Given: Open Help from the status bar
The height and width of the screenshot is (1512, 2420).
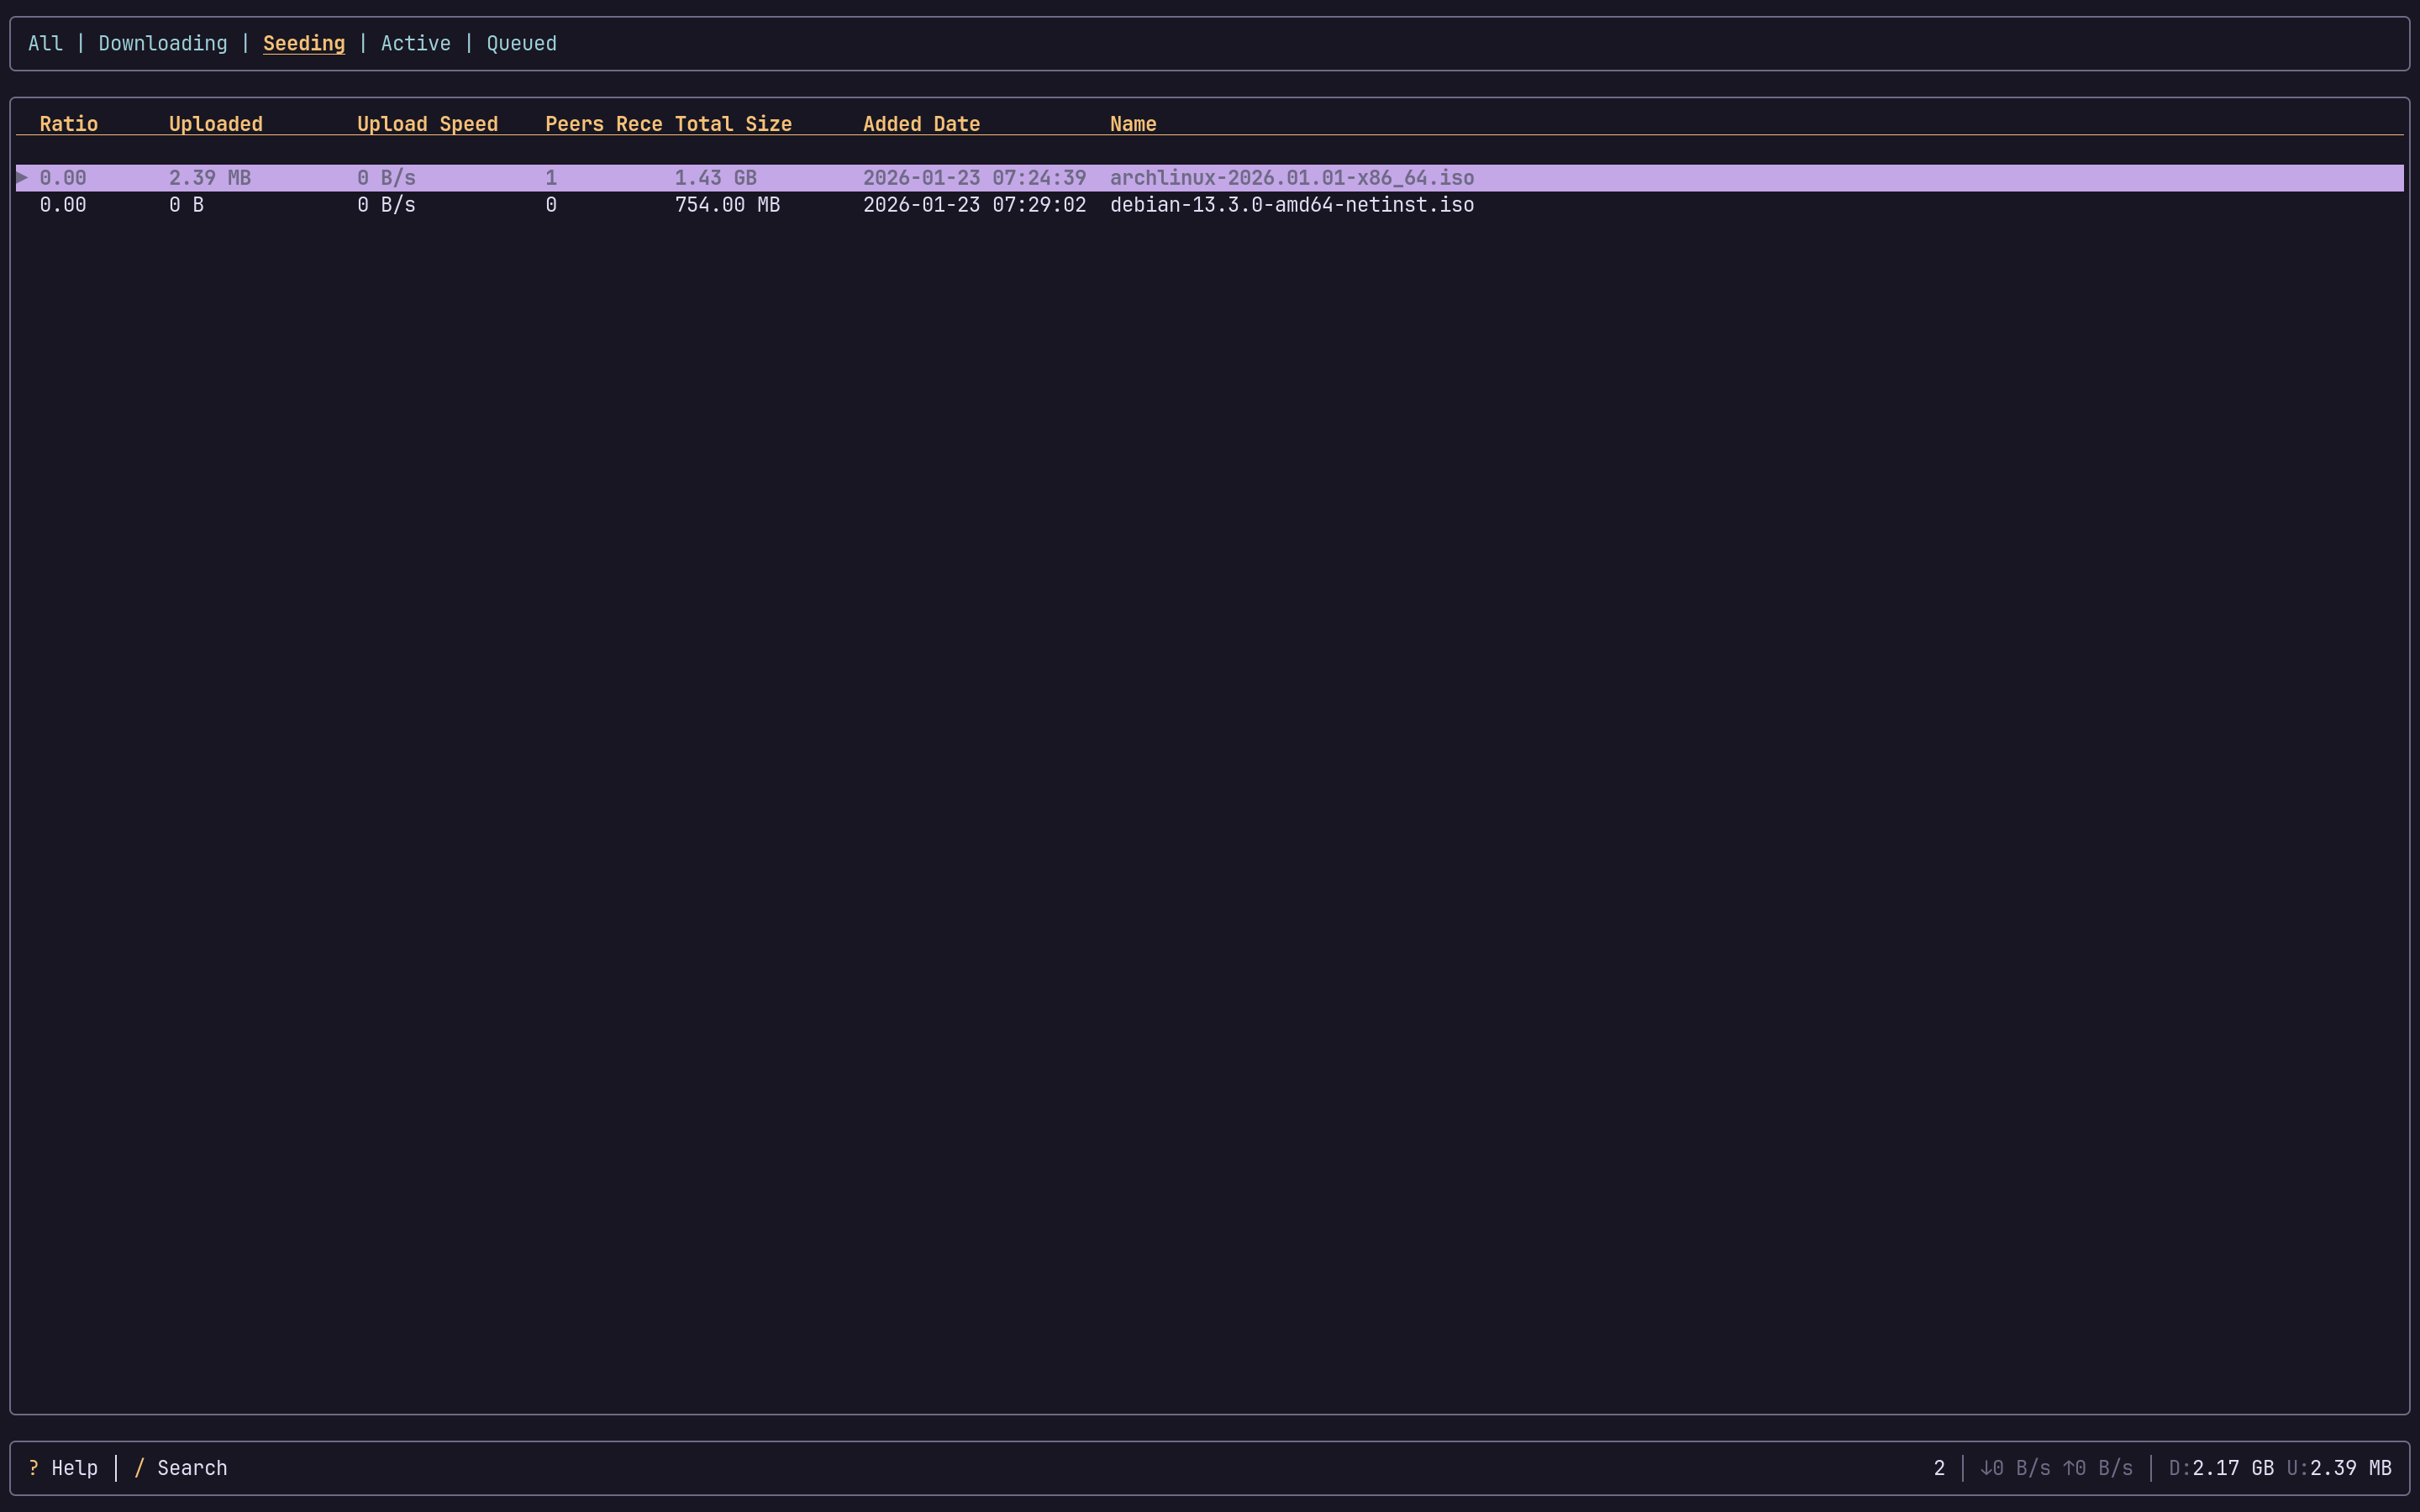Looking at the screenshot, I should [x=64, y=1467].
